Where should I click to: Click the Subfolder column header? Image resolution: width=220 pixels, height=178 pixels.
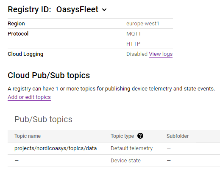[178, 136]
